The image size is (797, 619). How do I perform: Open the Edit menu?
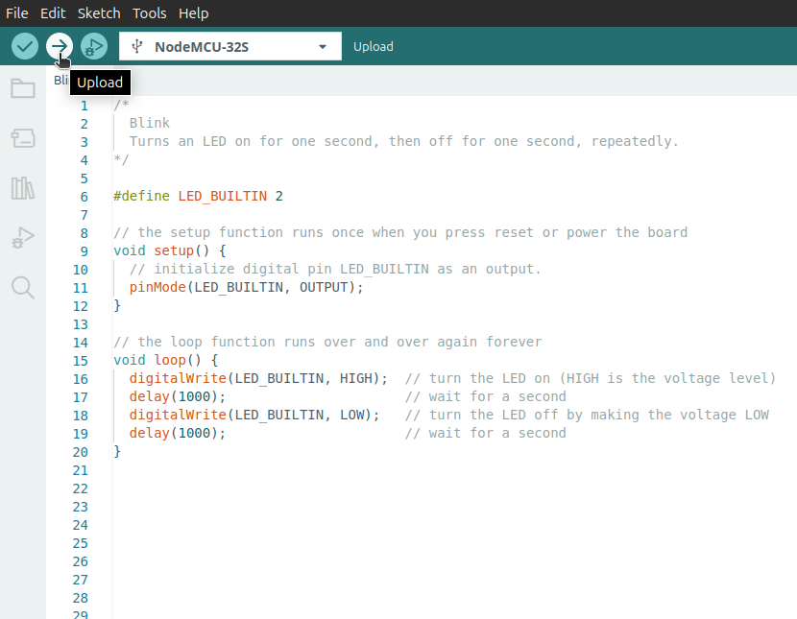(53, 13)
